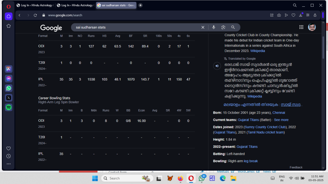Open Opera tab search magnifier
Screen dimensions: 328x184
click(295, 5)
